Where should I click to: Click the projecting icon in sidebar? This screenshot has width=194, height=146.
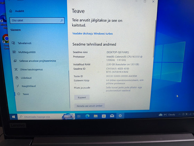coord(15,61)
